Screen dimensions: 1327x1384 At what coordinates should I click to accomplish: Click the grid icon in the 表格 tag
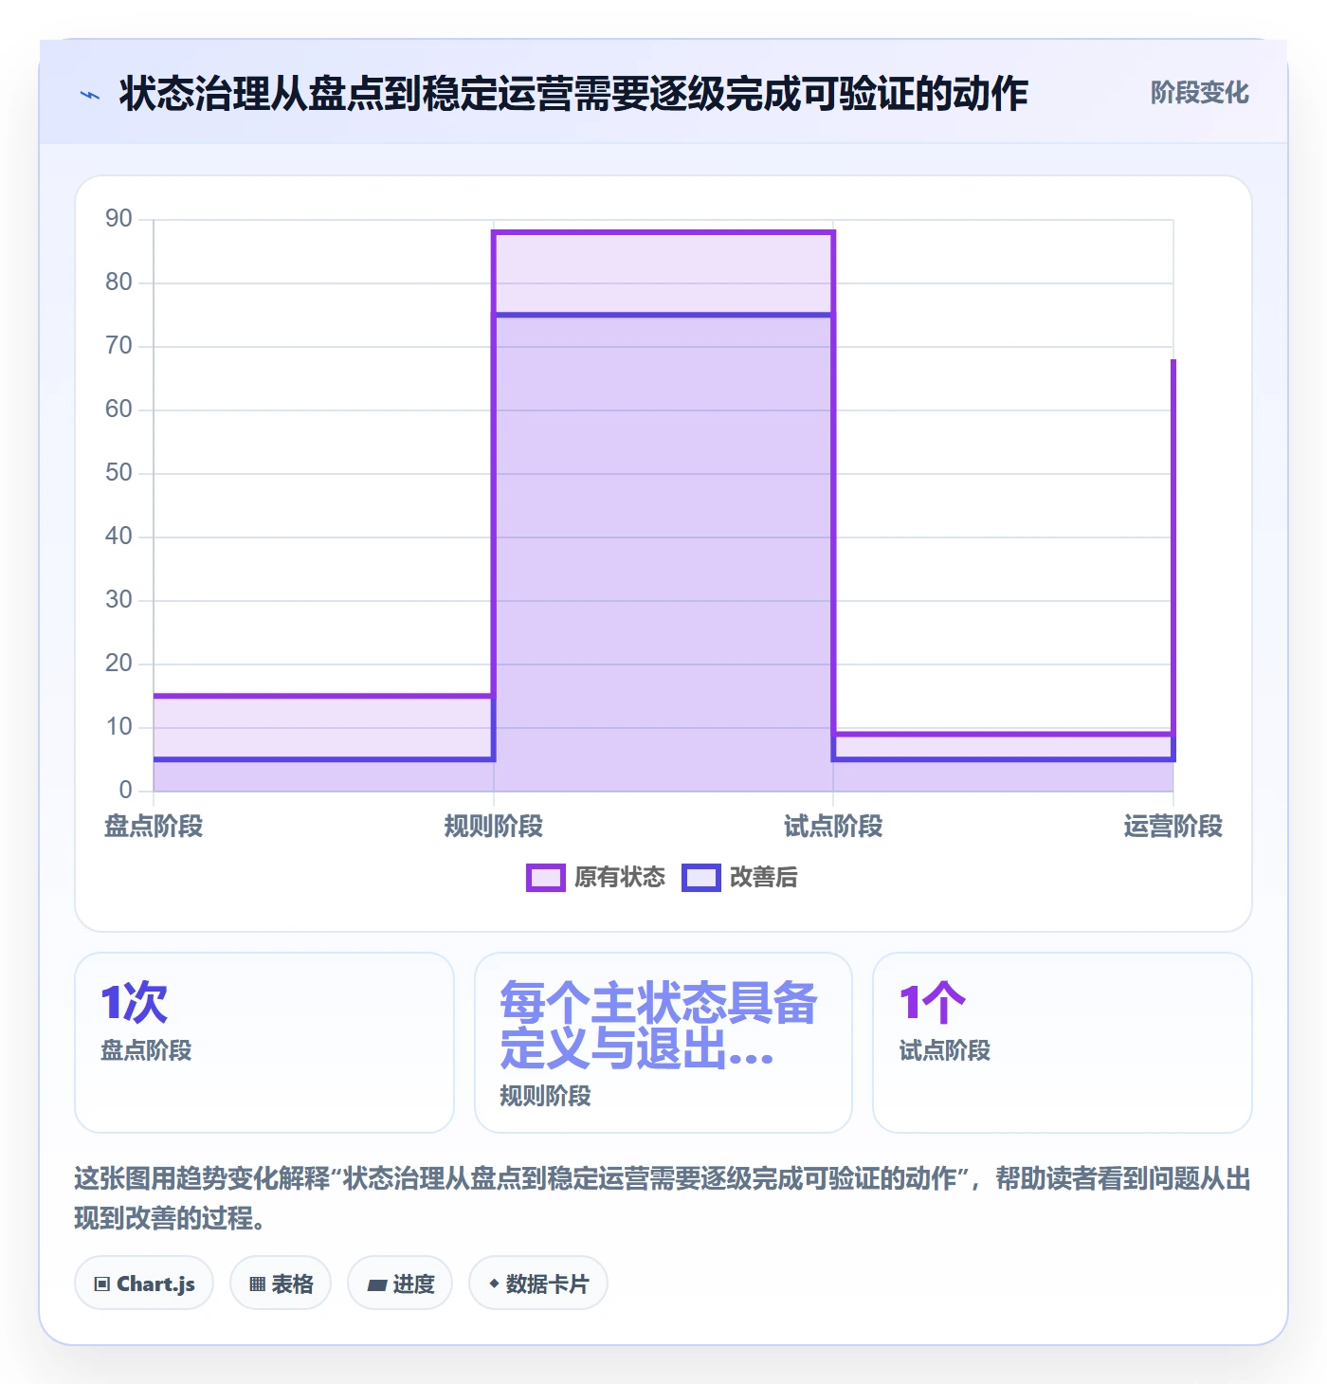pyautogui.click(x=257, y=1284)
